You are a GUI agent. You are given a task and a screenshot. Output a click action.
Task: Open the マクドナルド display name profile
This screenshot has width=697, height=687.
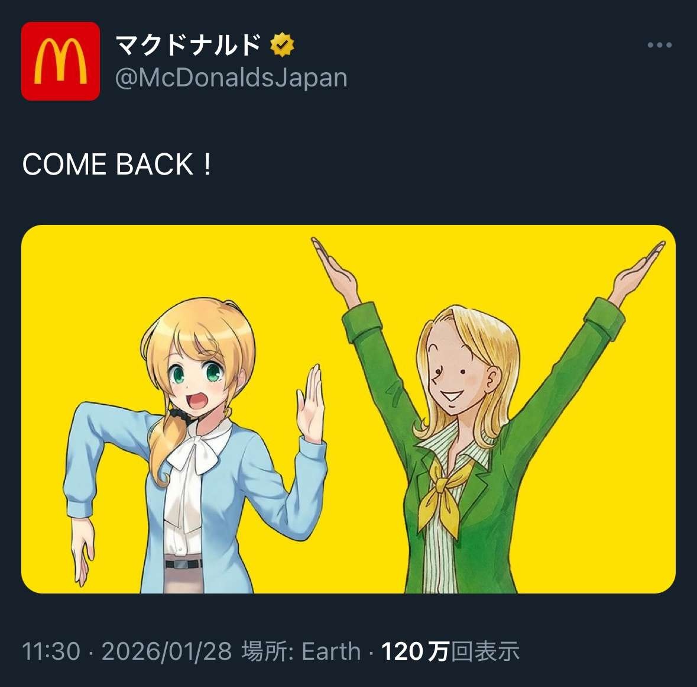(x=188, y=44)
